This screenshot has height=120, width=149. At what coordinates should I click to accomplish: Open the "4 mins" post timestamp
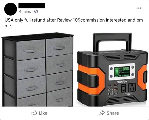point(25,12)
